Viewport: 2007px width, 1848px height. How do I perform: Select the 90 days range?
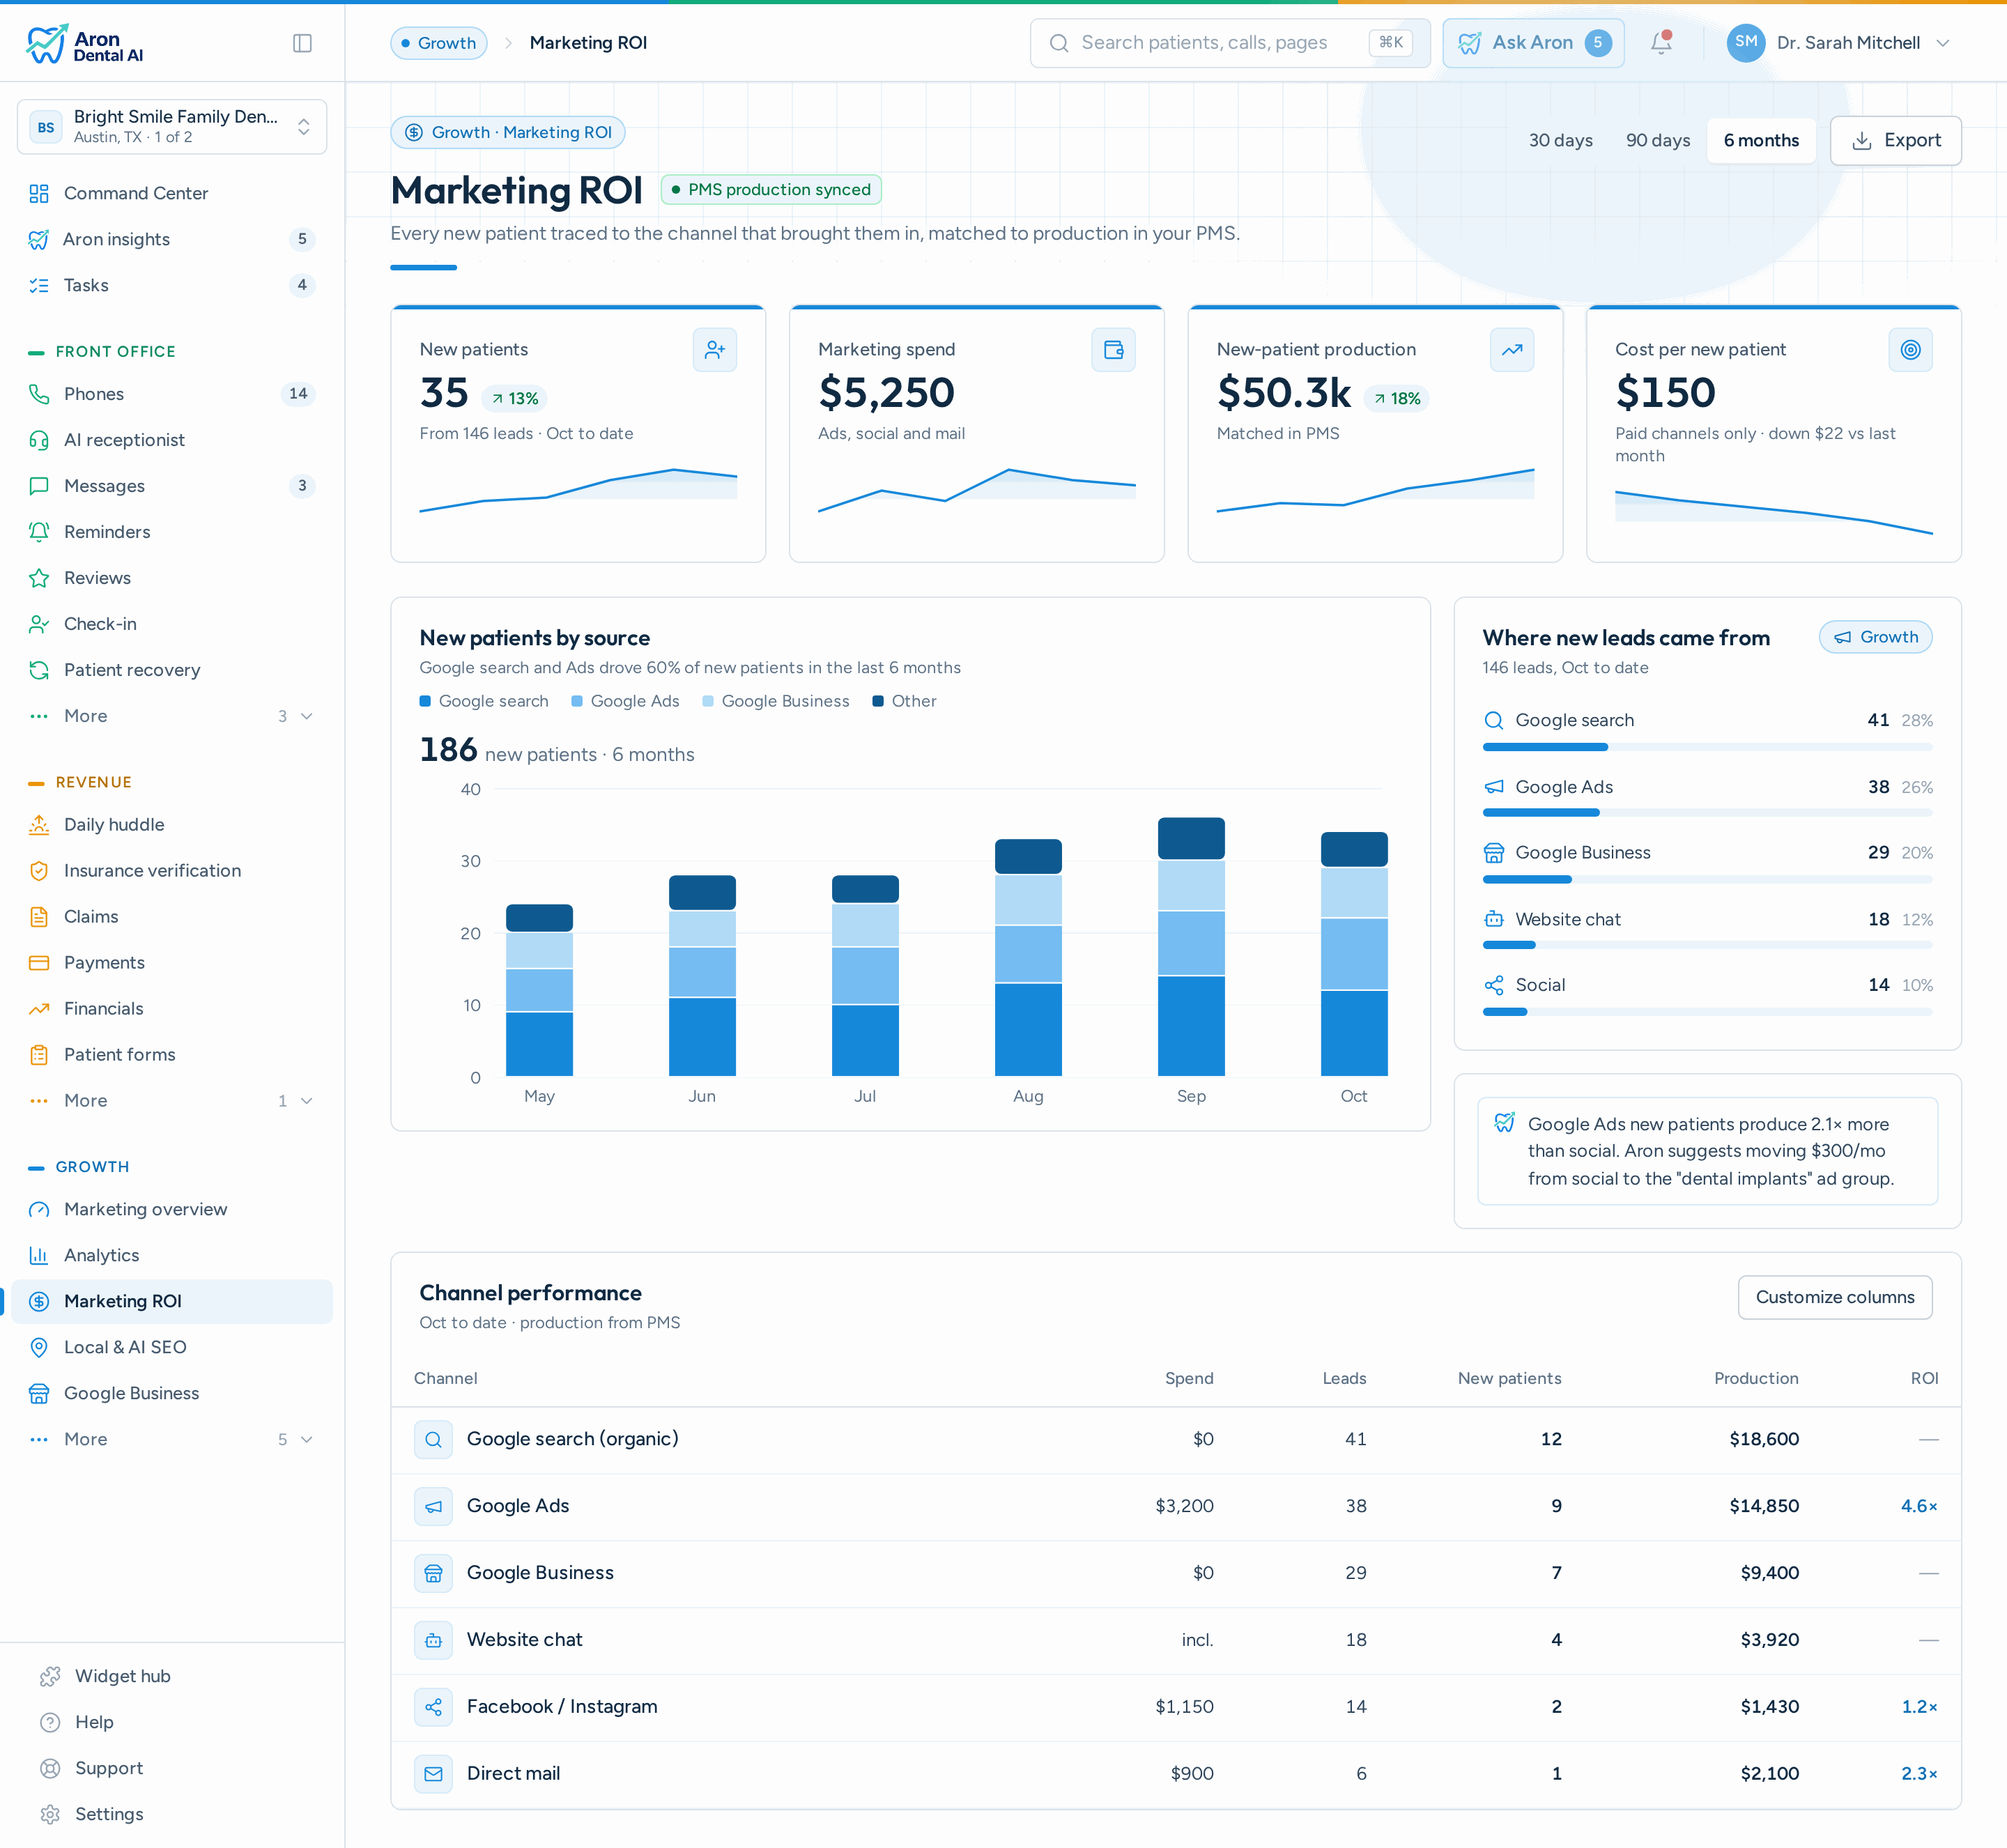click(1657, 141)
